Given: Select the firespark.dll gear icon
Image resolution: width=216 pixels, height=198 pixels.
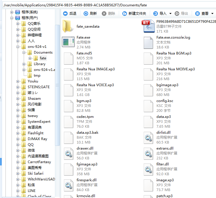Looking at the screenshot, I should tap(69, 185).
